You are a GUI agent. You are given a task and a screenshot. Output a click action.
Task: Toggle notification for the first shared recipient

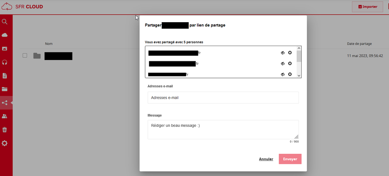click(x=283, y=53)
